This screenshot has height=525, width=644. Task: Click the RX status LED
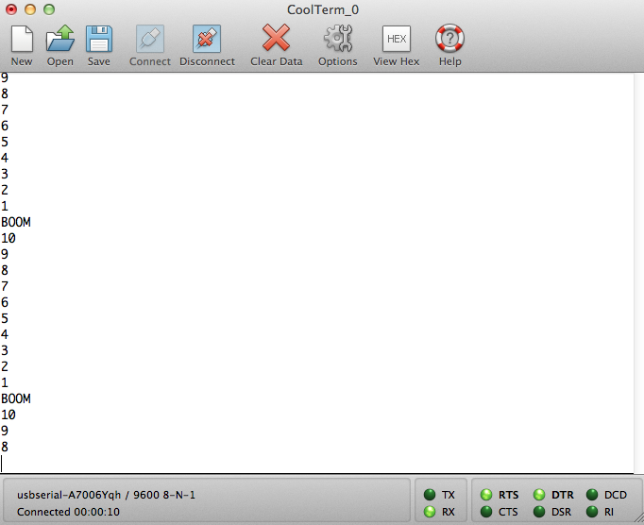point(429,512)
